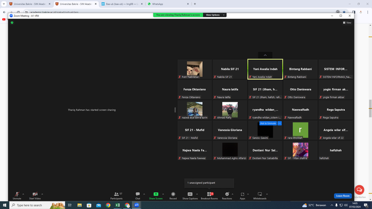The width and height of the screenshot is (372, 209).
Task: Click the Rega Saputra participant tile
Action: click(x=336, y=110)
